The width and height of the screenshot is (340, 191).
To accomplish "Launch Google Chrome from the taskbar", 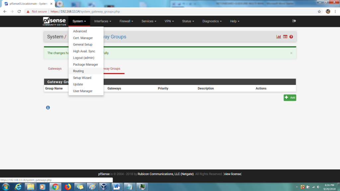I will 55,186.
